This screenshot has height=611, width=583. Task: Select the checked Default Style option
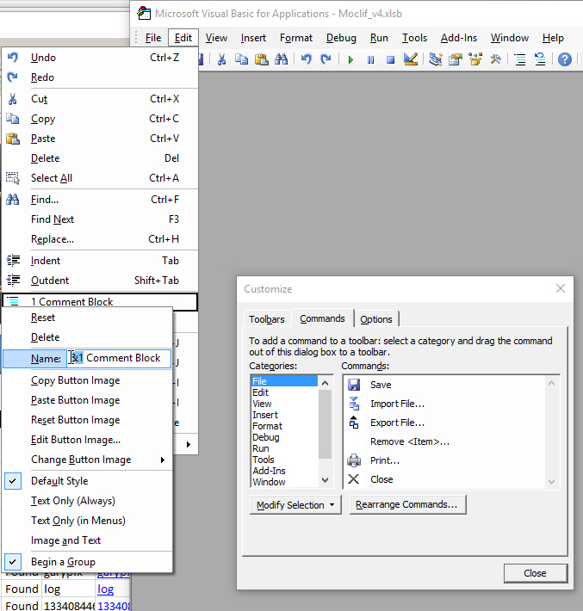[59, 481]
